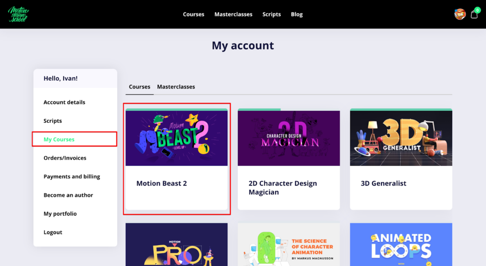
Task: Go to Masterclasses in the top navigation
Action: point(234,14)
